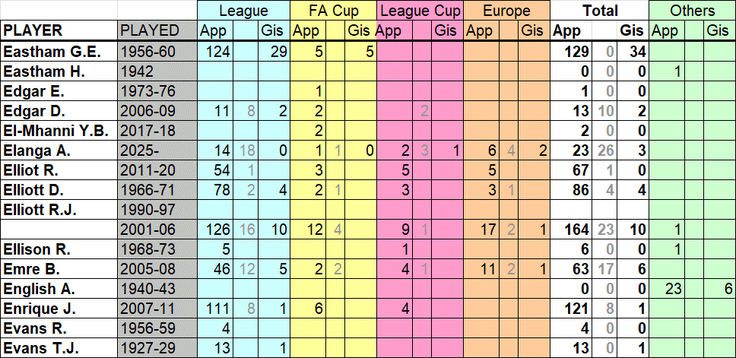Click the 2001-06 played years cell
Image resolution: width=736 pixels, height=358 pixels.
click(157, 230)
